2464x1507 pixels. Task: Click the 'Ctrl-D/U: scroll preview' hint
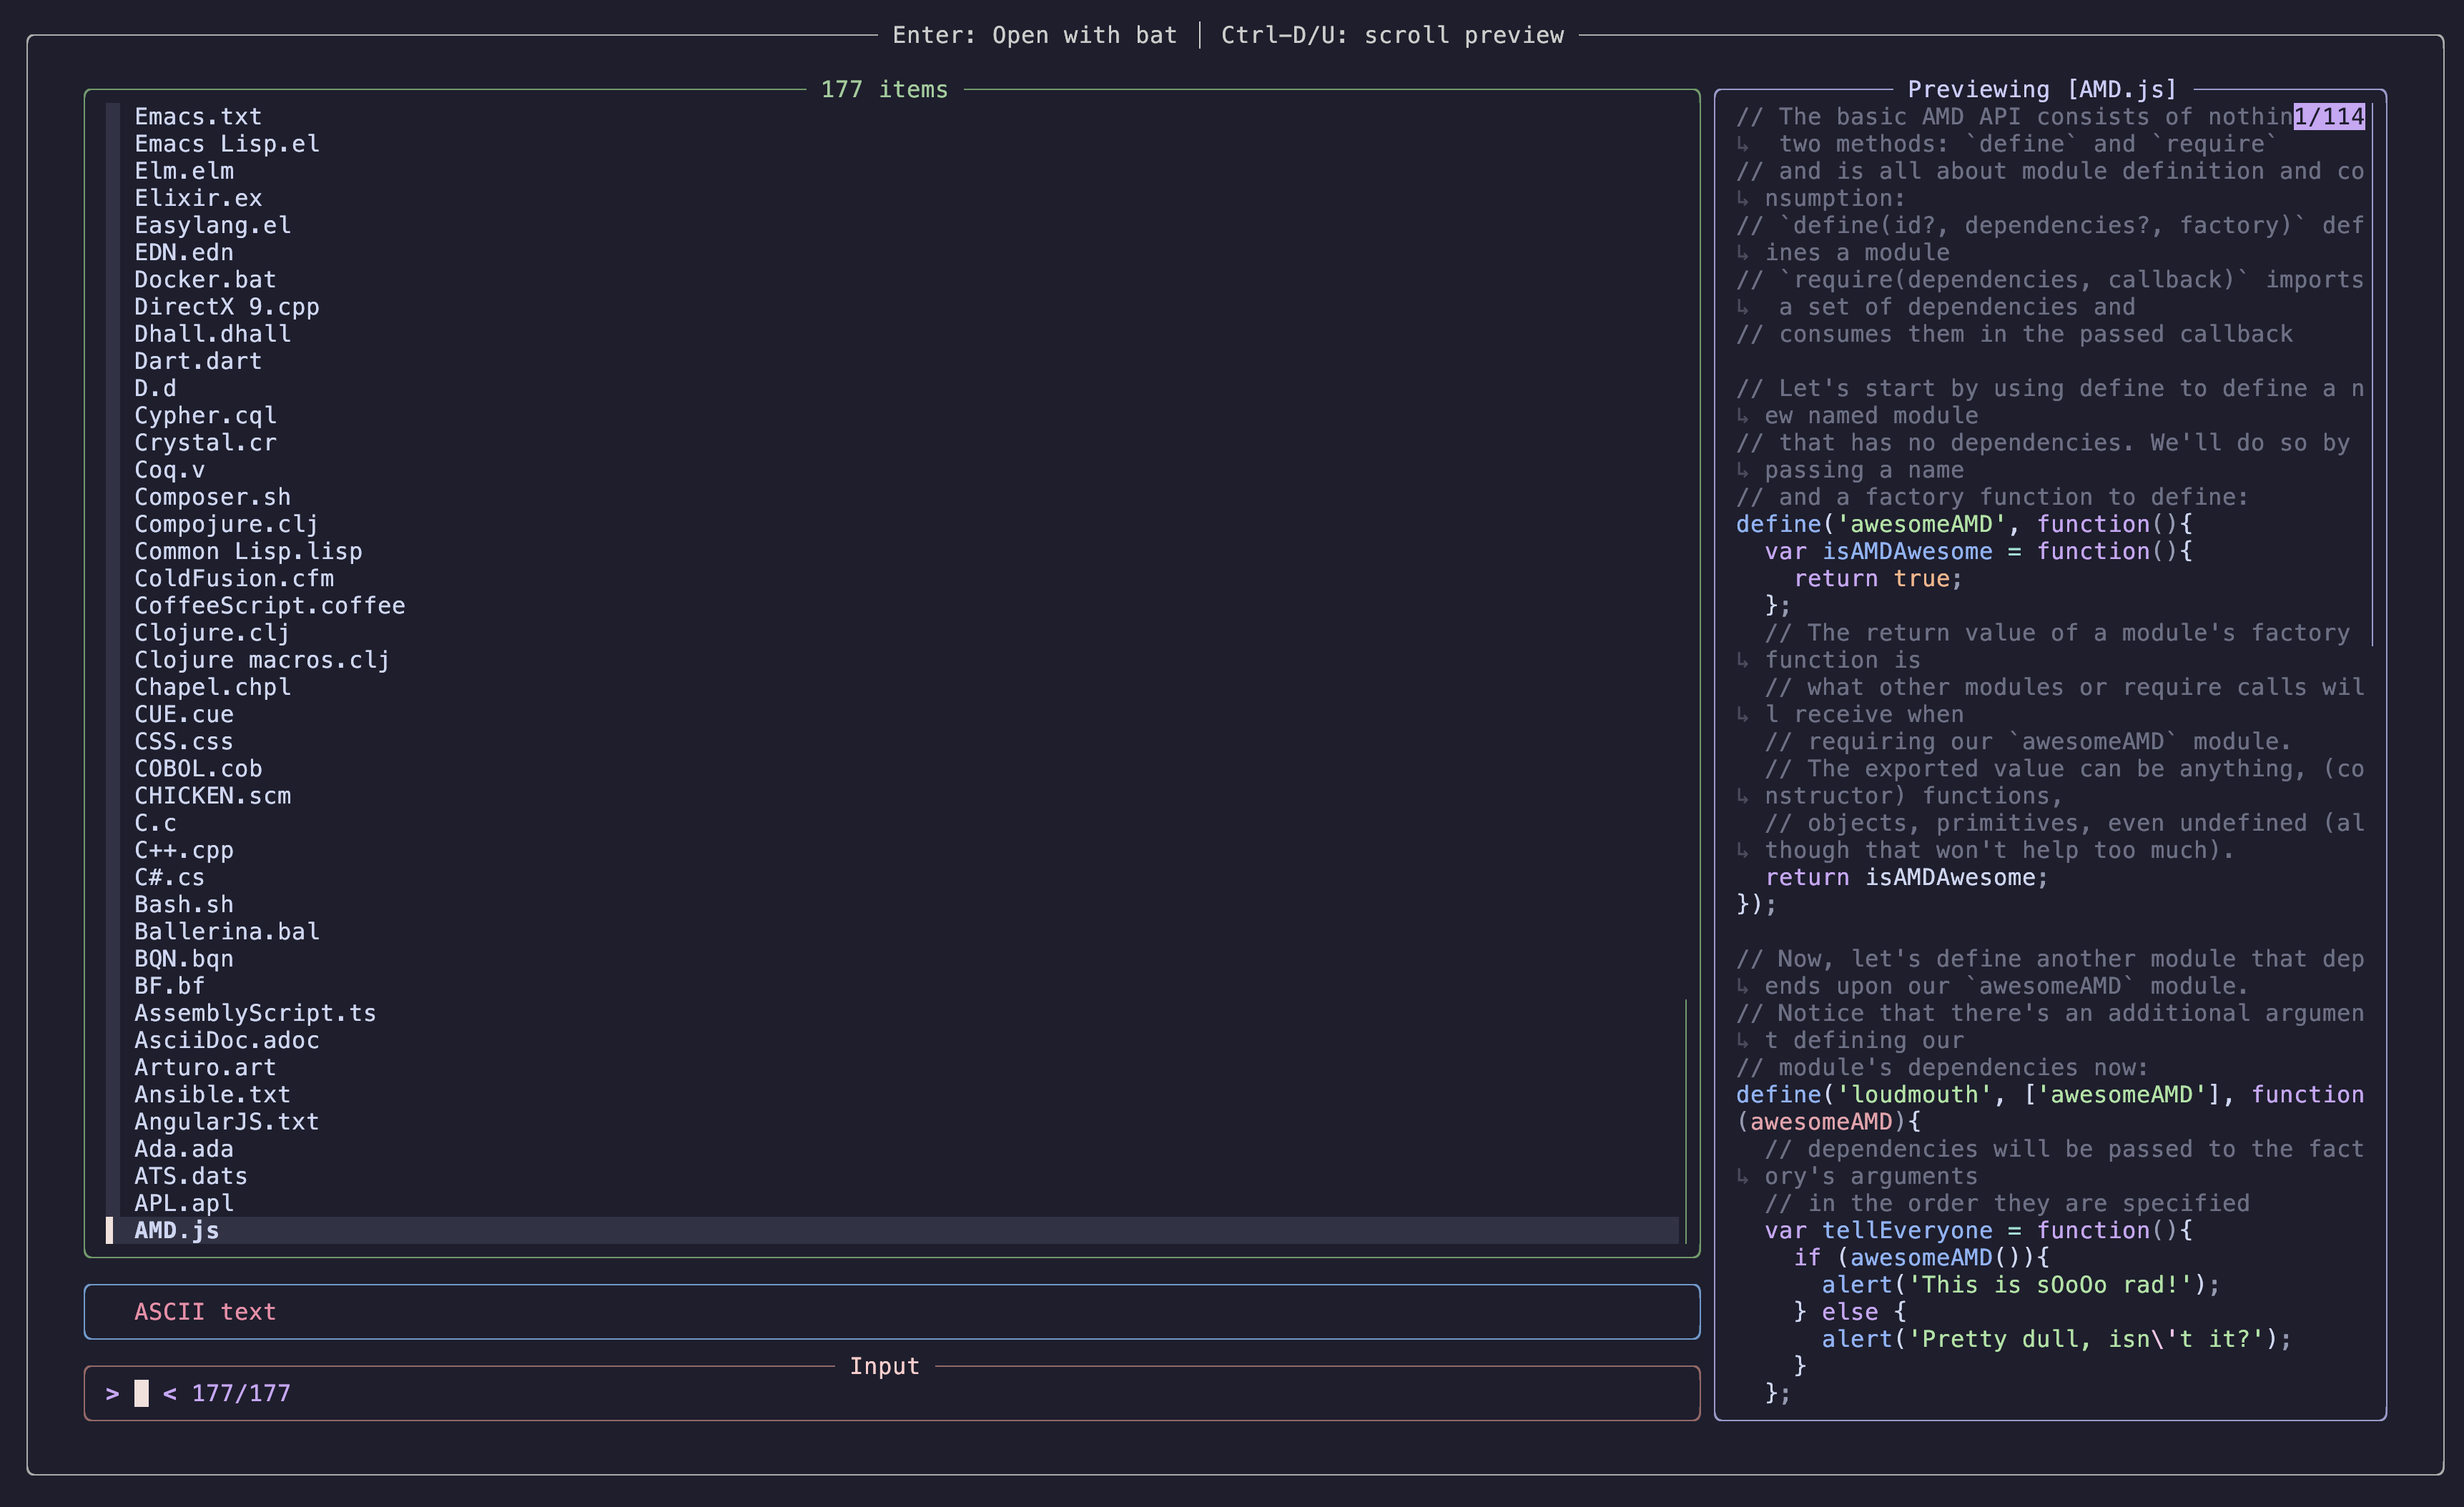[1392, 35]
